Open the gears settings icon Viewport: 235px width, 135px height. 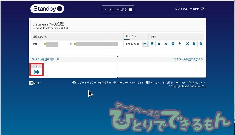click(187, 44)
